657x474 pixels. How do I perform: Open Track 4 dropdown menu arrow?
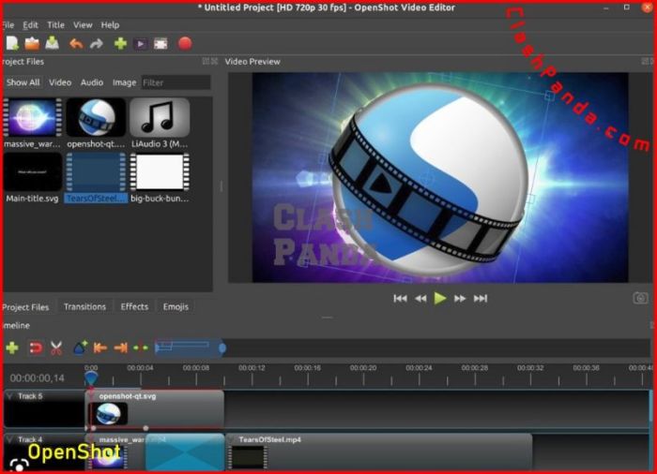click(10, 439)
